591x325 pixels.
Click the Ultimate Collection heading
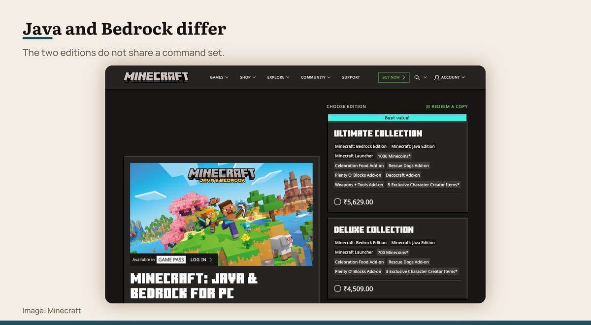(x=378, y=133)
